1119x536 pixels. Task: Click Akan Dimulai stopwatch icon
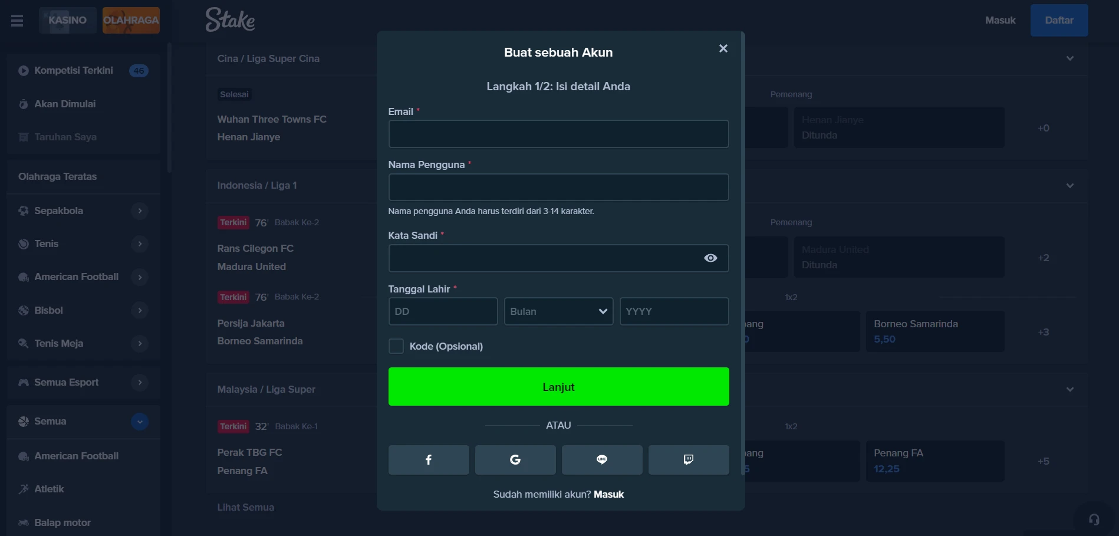(24, 104)
